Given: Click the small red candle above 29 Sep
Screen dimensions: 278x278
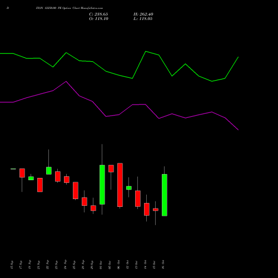Looking at the screenshot, I should point(93,208).
